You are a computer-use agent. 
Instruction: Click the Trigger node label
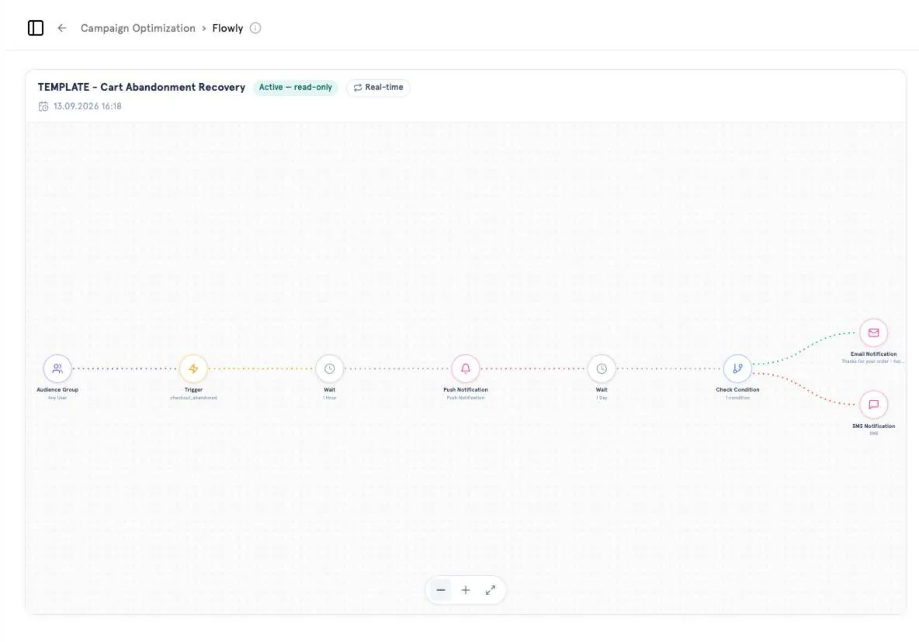tap(193, 390)
